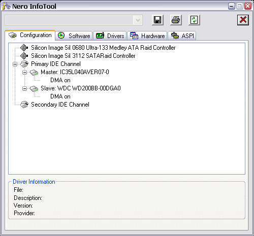Click the Hardware tab computers icon
This screenshot has width=254, height=236.
134,36
